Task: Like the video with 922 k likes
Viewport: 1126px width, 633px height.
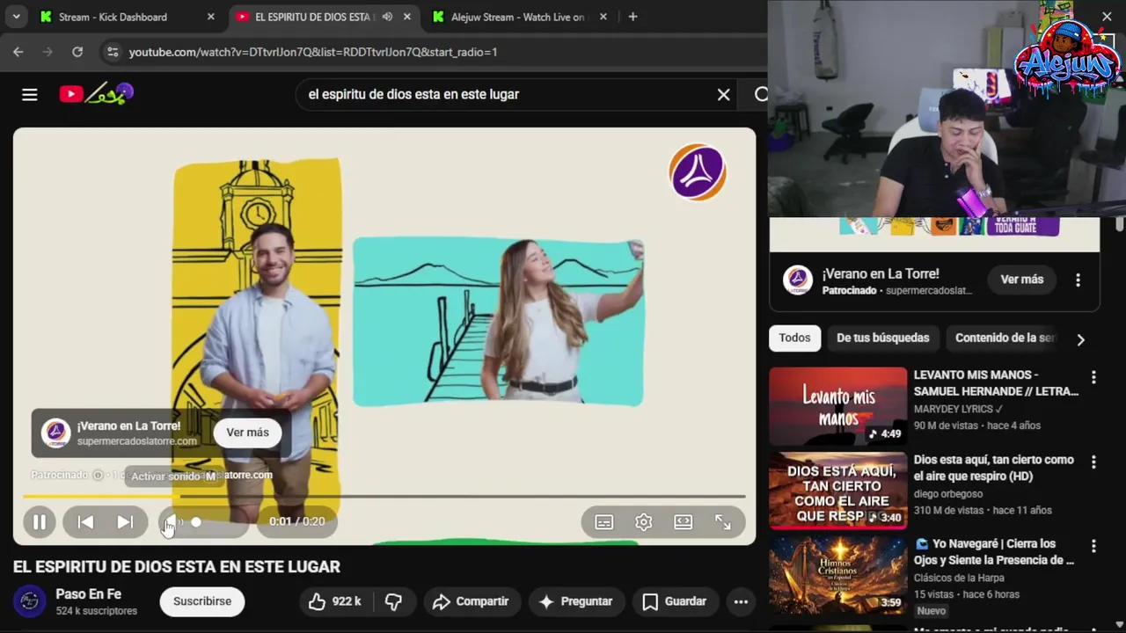Action: click(x=335, y=601)
